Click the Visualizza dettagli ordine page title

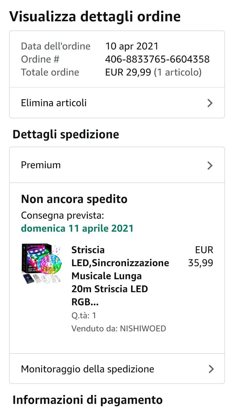[x=95, y=16]
